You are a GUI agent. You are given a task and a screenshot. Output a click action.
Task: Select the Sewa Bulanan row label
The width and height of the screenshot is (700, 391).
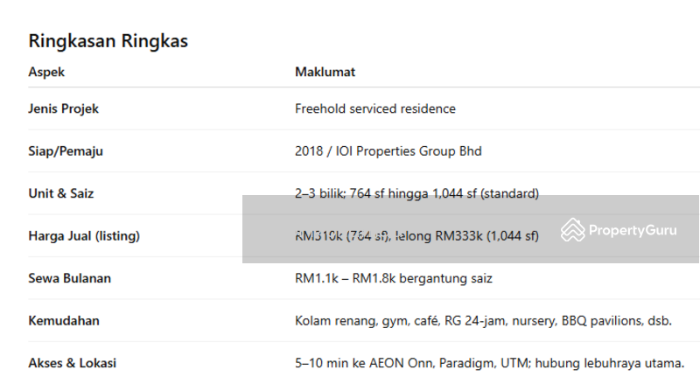tap(70, 278)
